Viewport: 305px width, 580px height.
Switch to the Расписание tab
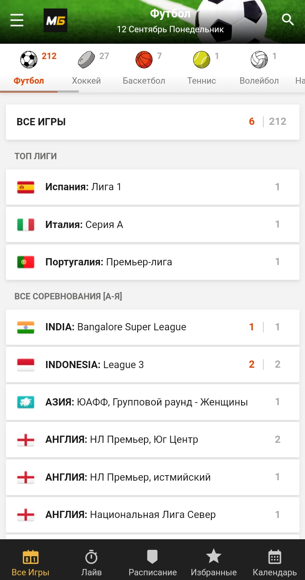pos(152,563)
